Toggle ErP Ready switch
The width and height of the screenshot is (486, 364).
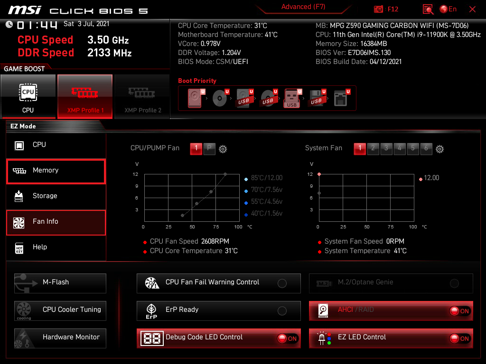(282, 311)
